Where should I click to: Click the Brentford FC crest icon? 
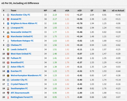pyautogui.click(x=8, y=63)
